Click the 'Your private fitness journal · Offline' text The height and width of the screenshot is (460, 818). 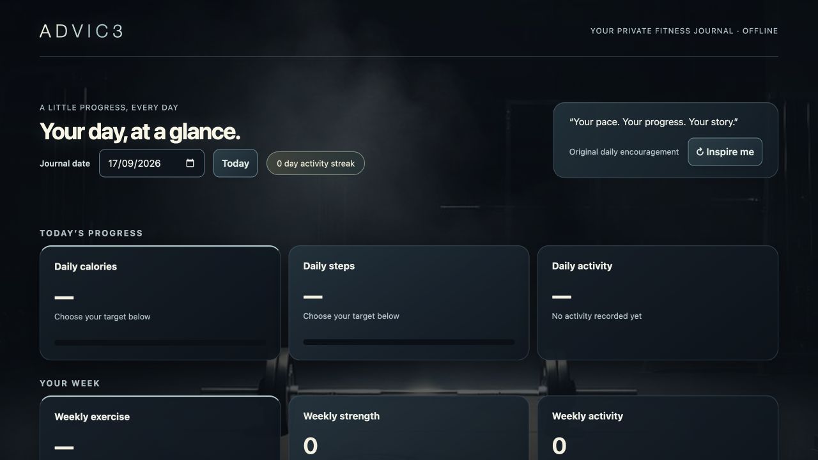point(684,31)
